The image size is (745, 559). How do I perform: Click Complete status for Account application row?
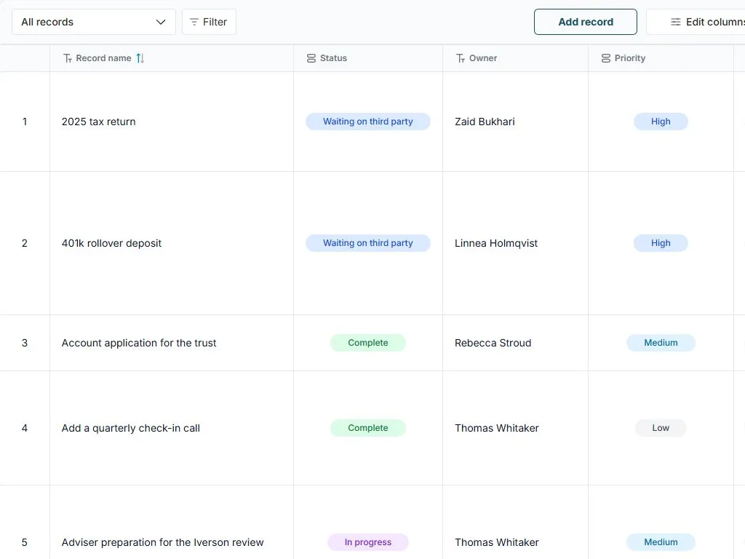[x=367, y=343]
